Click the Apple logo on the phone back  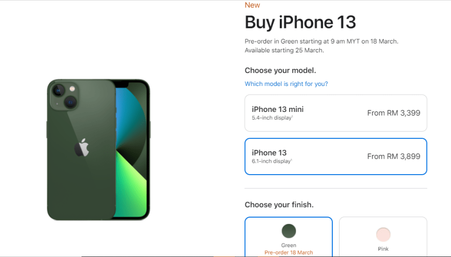point(82,148)
